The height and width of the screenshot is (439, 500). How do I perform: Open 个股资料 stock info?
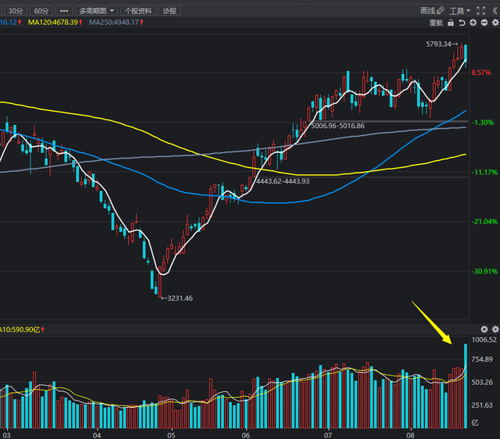click(x=138, y=11)
